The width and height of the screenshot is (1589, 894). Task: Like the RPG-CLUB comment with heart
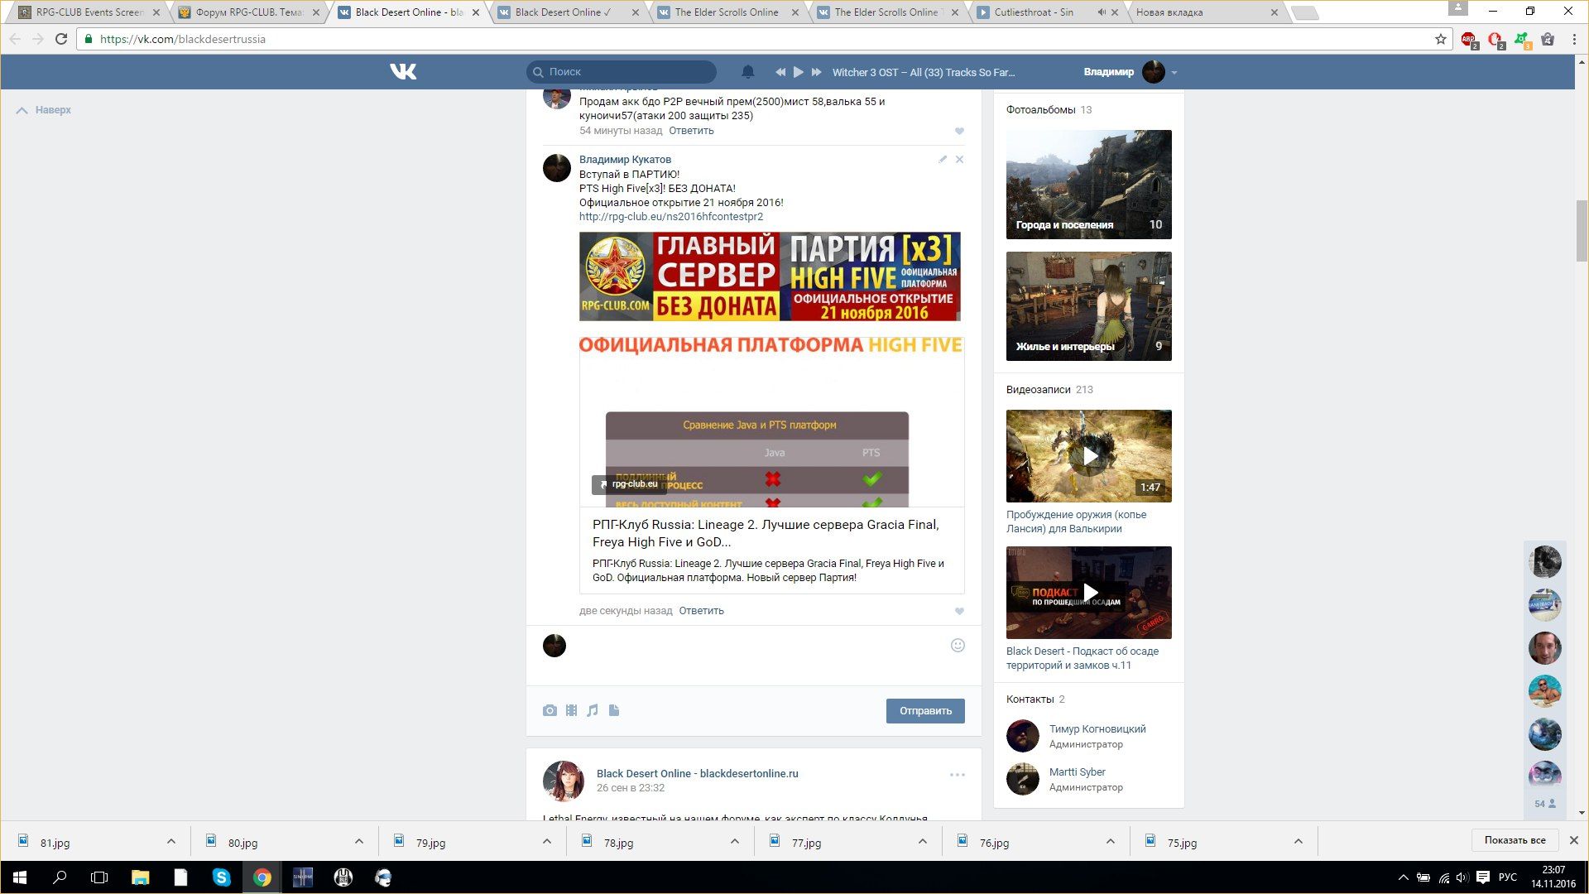pos(959,611)
